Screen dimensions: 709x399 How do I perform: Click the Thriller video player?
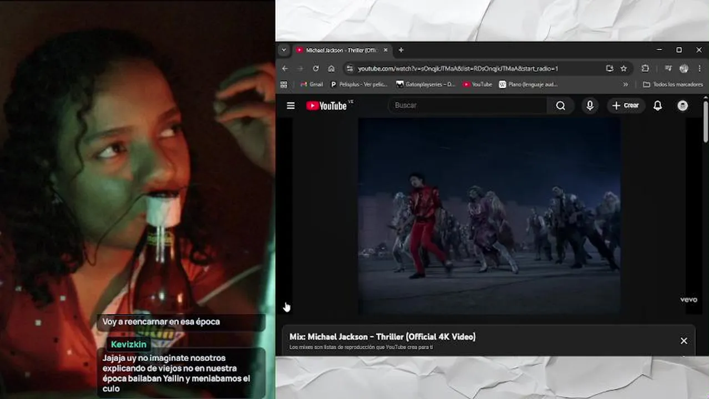(x=489, y=216)
